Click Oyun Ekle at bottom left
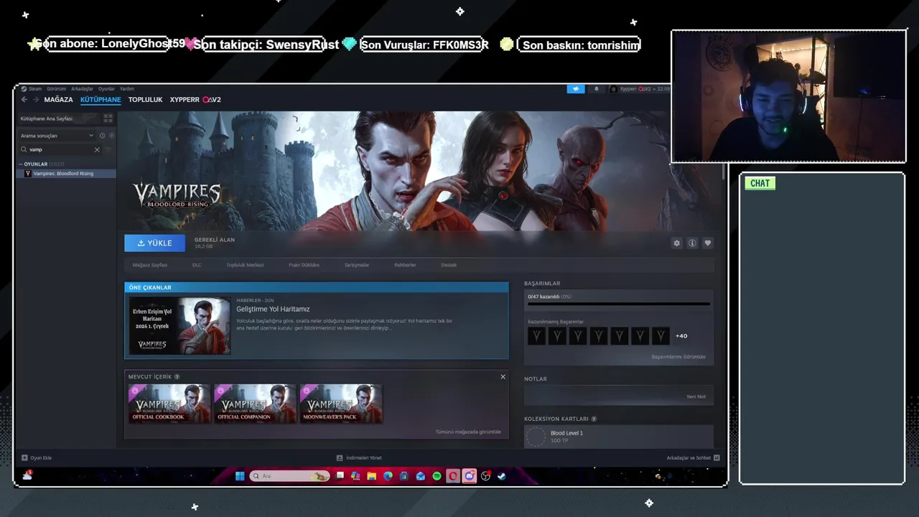Screen dimensions: 919x517 [x=37, y=457]
